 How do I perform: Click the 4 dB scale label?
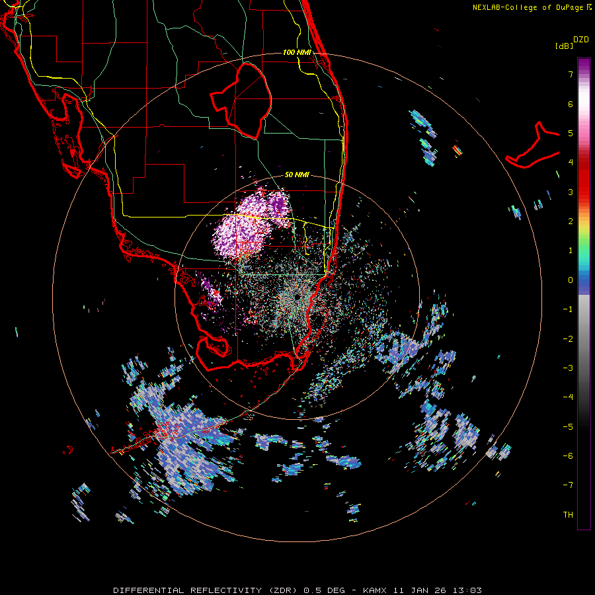click(571, 163)
